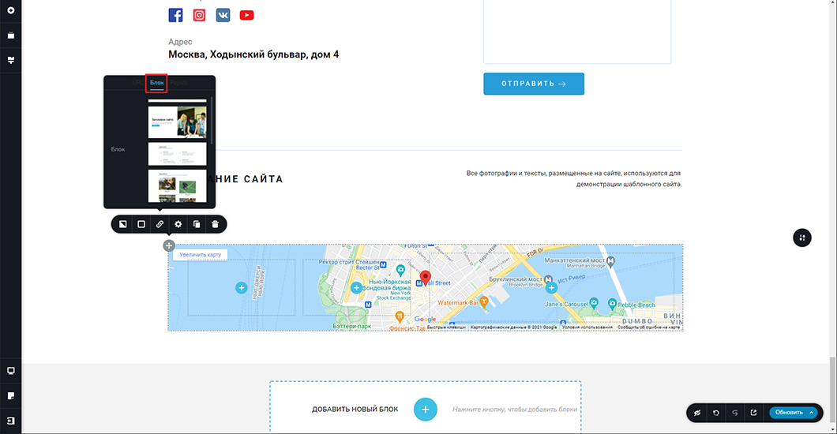Click the ОТПРАВИТЬ submit button

(x=534, y=84)
